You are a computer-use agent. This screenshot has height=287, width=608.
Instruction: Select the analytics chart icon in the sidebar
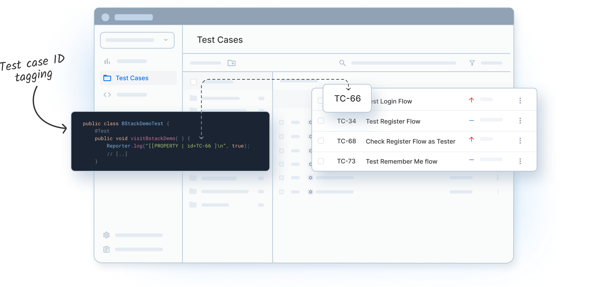click(107, 61)
